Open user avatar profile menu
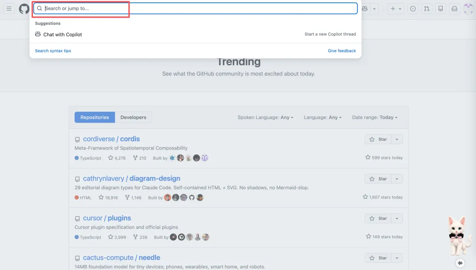476x270 pixels. [469, 9]
